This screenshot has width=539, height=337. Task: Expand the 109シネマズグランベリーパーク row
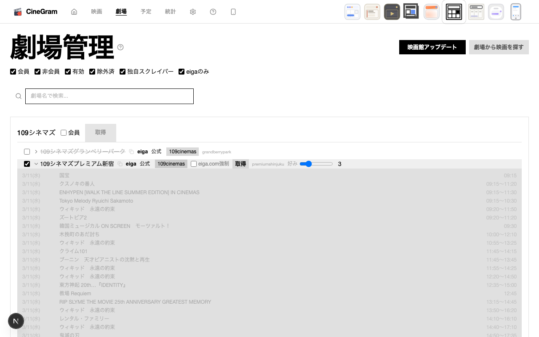click(x=36, y=152)
